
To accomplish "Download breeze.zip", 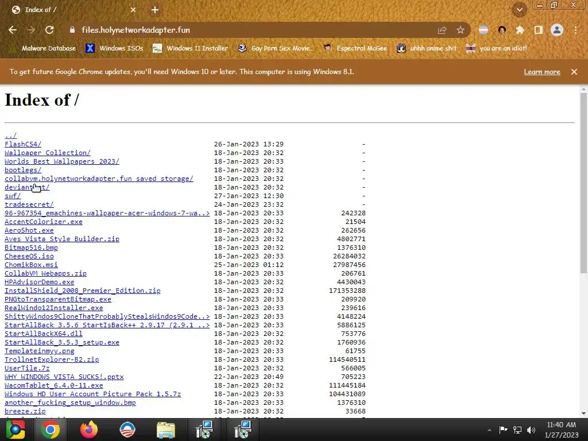I will pyautogui.click(x=25, y=411).
